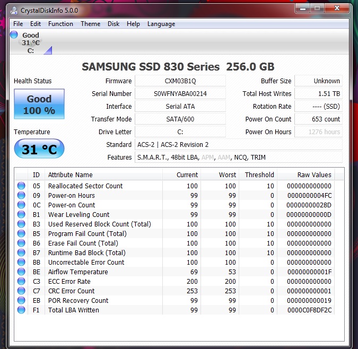358x349 pixels.
Task: Click the Worst column header
Action: pyautogui.click(x=220, y=174)
